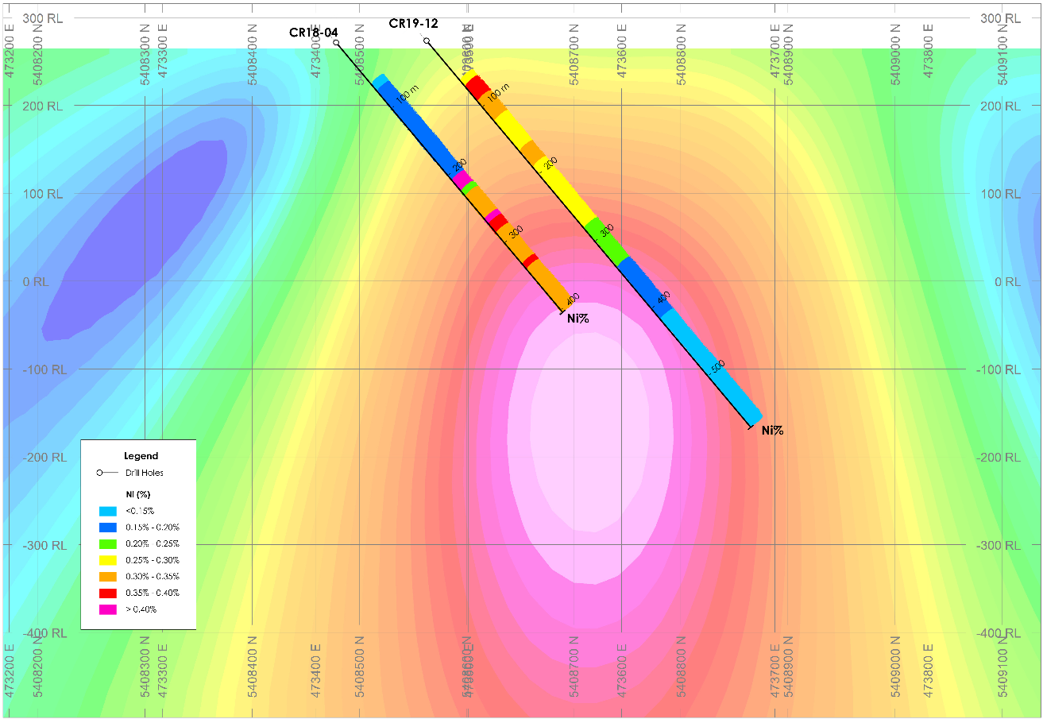Click the '0.20% - 0.25%' legend text
Image resolution: width=1043 pixels, height=719 pixels.
tap(154, 543)
